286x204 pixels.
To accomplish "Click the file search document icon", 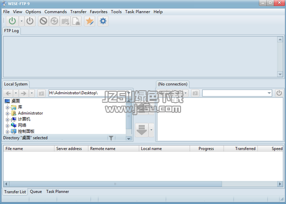I will [x=76, y=21].
